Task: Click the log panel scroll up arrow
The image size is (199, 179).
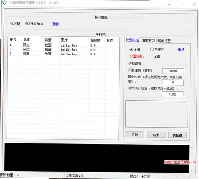Action: click(192, 147)
